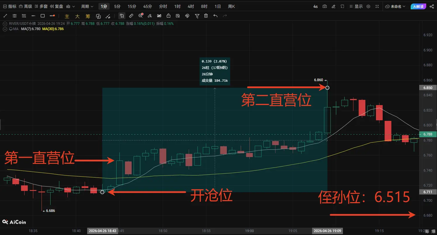Open the AI解读 analysis button
Image resolution: width=437 pixels, height=235 pixels.
(x=418, y=6)
